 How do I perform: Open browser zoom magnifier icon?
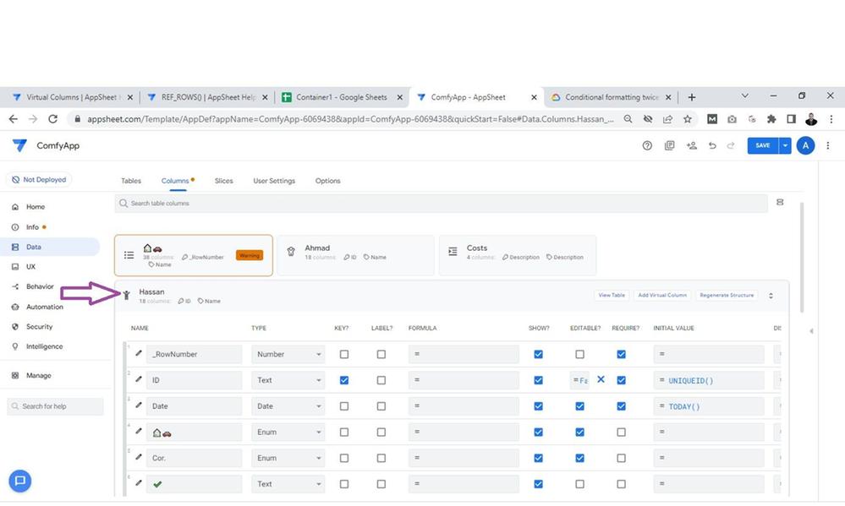tap(628, 119)
